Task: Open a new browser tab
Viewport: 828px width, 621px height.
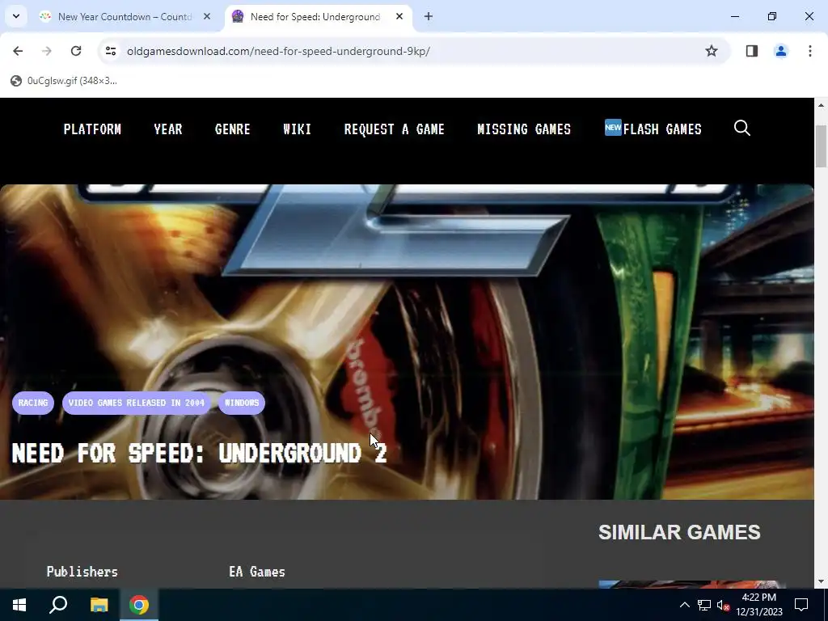Action: [x=429, y=16]
